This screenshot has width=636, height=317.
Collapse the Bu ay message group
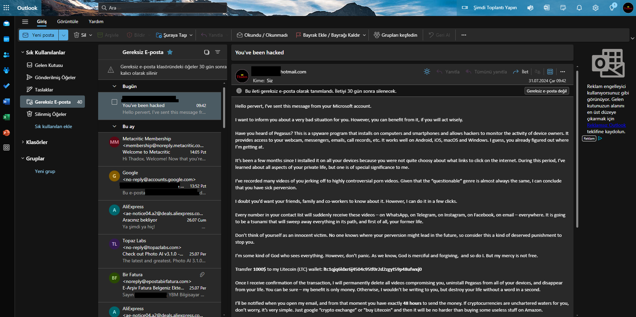[114, 126]
